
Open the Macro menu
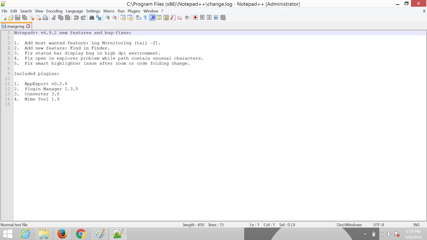[109, 11]
